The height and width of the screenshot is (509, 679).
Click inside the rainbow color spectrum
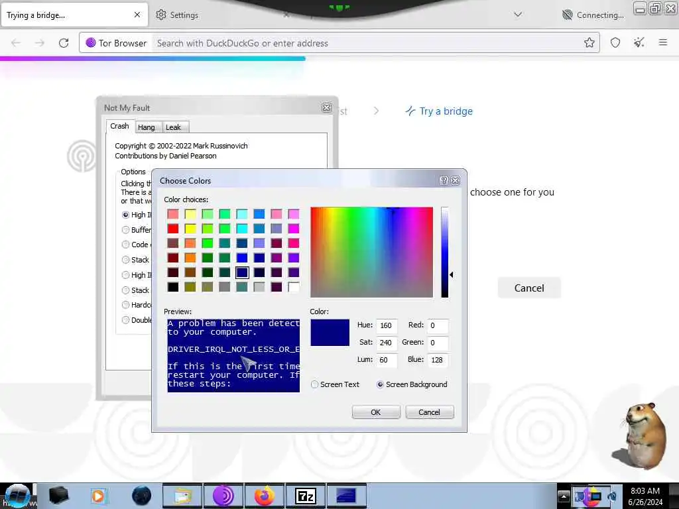[x=371, y=253]
